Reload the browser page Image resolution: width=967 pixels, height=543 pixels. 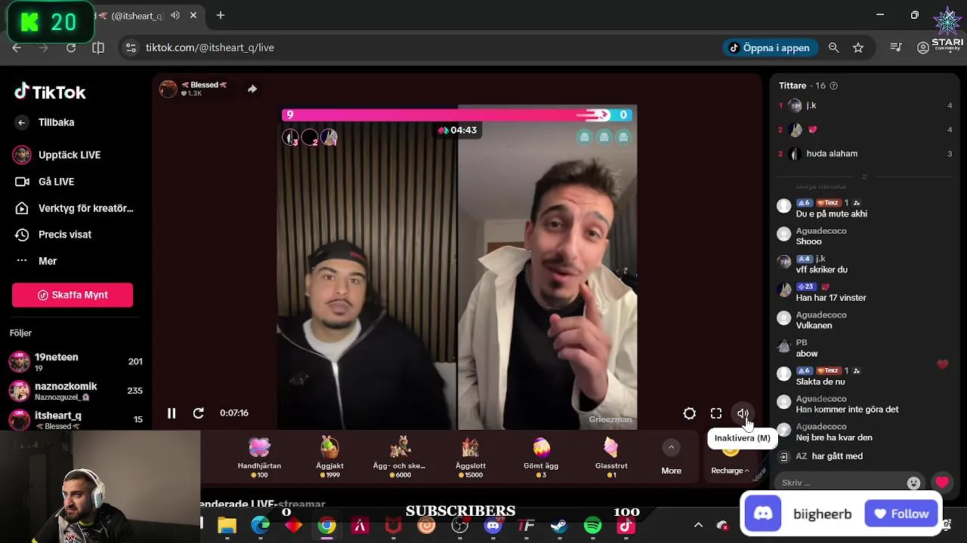(x=71, y=48)
